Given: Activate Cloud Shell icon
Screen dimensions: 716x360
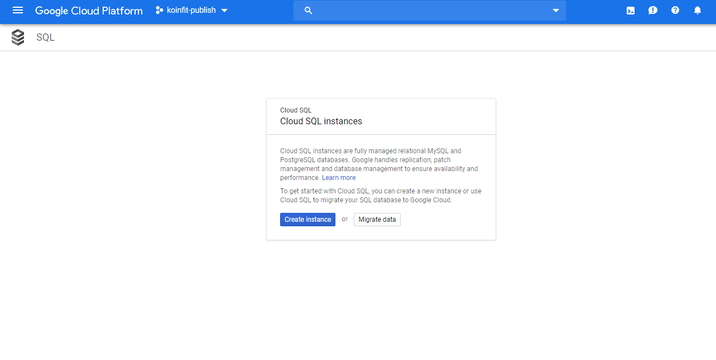Looking at the screenshot, I should [x=631, y=11].
